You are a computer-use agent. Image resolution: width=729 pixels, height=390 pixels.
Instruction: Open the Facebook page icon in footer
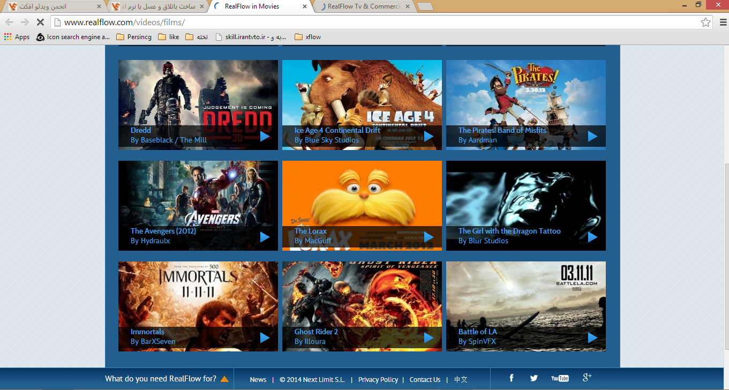(x=512, y=378)
